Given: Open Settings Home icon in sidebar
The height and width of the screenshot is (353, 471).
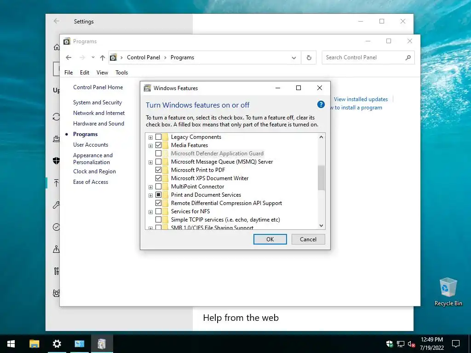Looking at the screenshot, I should coord(57,47).
